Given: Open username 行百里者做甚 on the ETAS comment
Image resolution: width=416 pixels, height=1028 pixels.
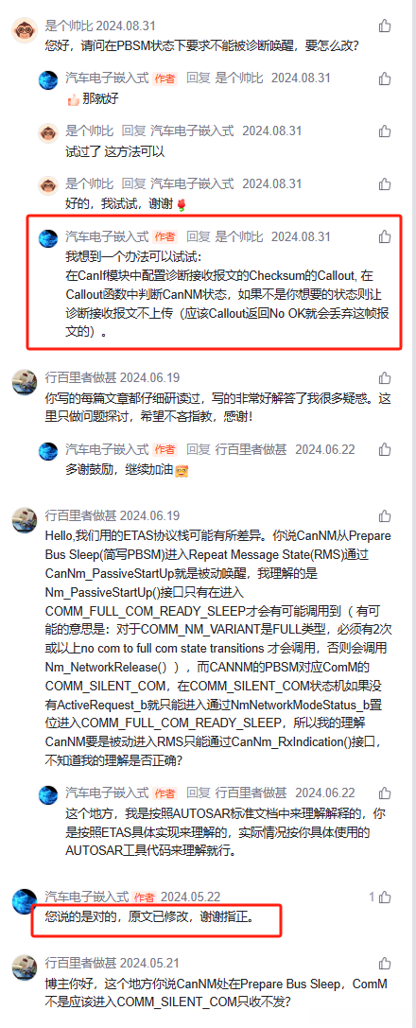Looking at the screenshot, I should click(x=80, y=516).
